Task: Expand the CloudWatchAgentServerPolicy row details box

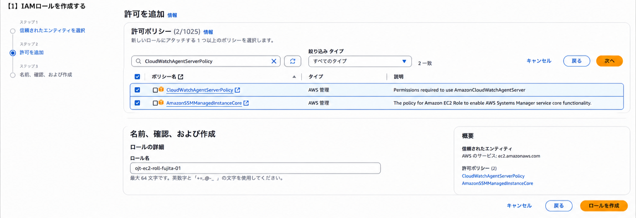Action: [155, 90]
